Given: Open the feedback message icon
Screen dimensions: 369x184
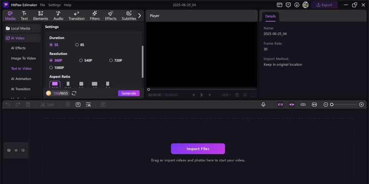Looking at the screenshot, I should [288, 5].
